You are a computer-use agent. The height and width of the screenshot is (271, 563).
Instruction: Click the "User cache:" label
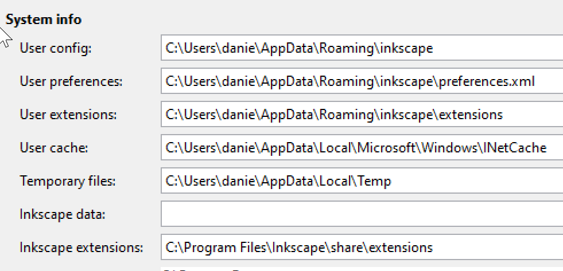point(54,148)
